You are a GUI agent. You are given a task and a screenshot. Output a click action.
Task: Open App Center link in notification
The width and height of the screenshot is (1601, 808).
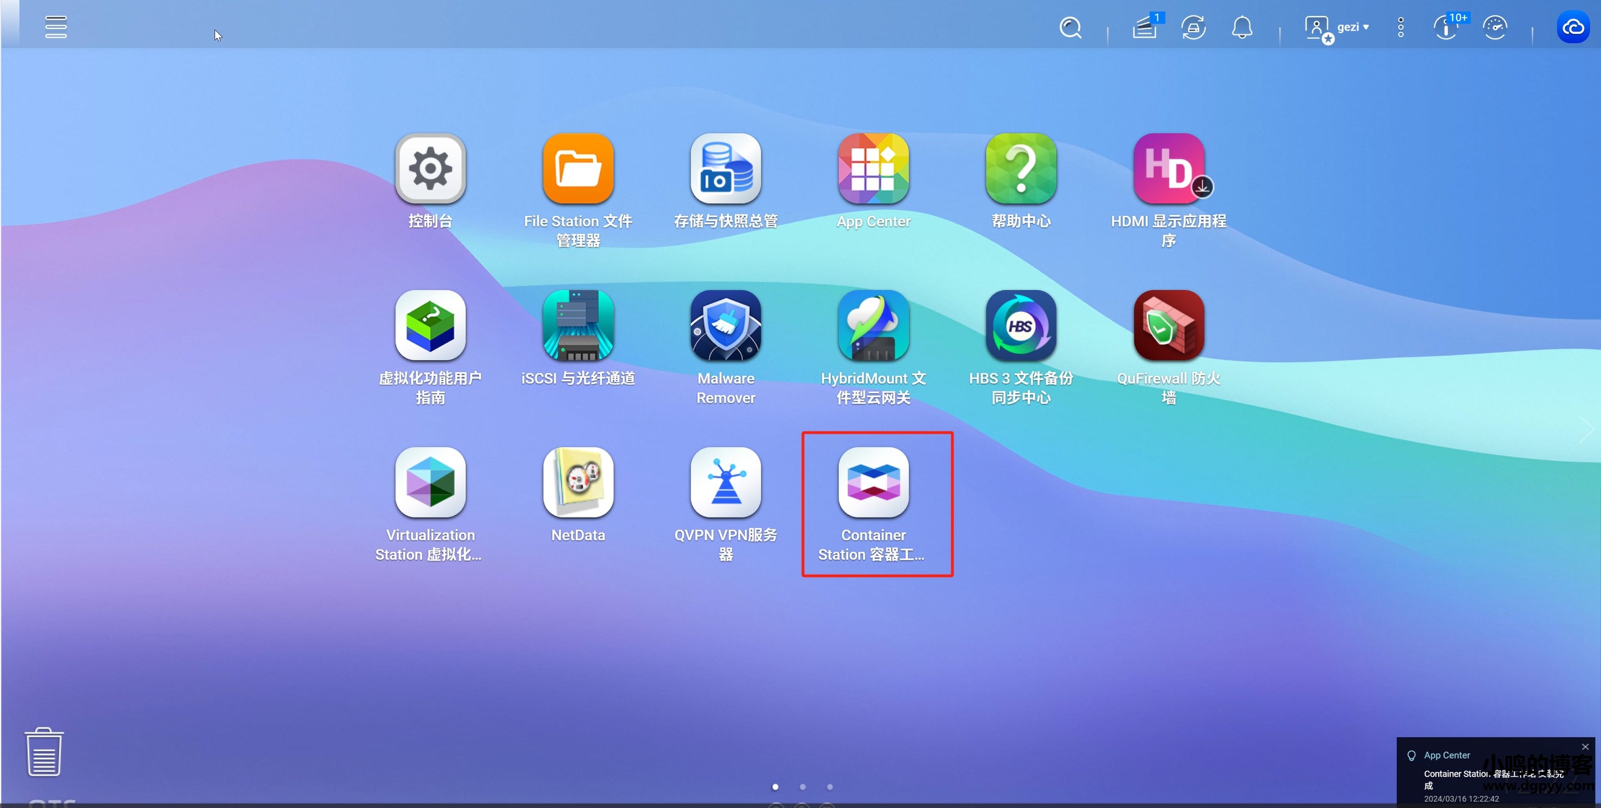[1447, 755]
